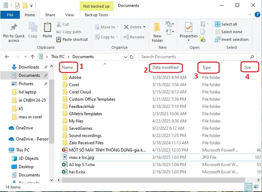The width and height of the screenshot is (262, 192).
Task: Click Paste shortcut in ribbon
Action: pos(72,39)
